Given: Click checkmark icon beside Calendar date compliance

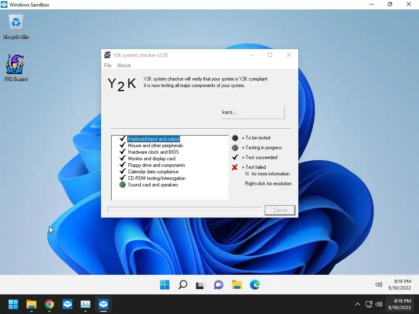Looking at the screenshot, I should [122, 171].
